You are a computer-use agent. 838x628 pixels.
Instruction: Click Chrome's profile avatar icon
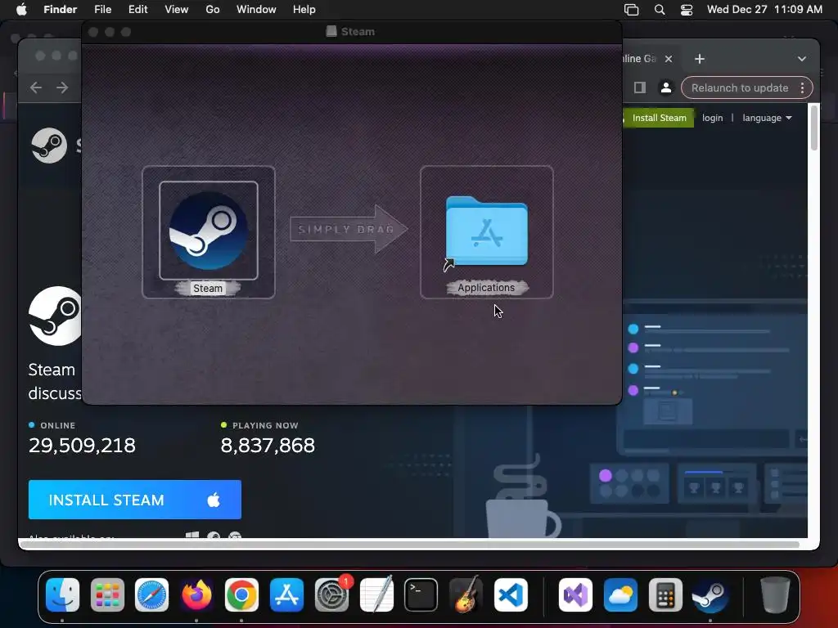666,87
